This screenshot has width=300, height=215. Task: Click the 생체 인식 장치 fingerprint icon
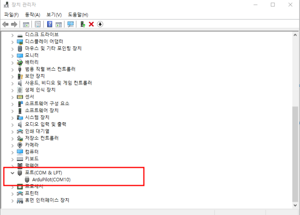20,90
